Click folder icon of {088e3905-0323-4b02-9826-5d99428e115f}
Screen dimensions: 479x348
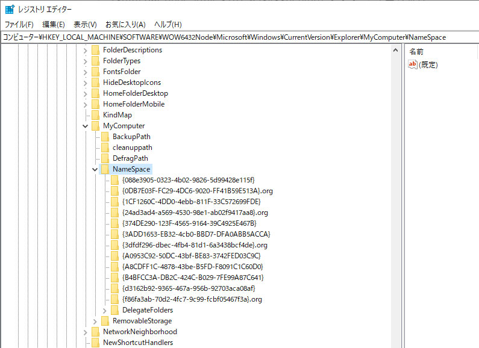(115, 180)
